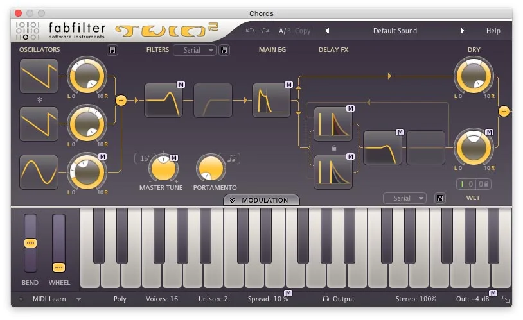Click the PORTAMENTO knob
Viewport: 523px width, 320px height.
tap(211, 169)
